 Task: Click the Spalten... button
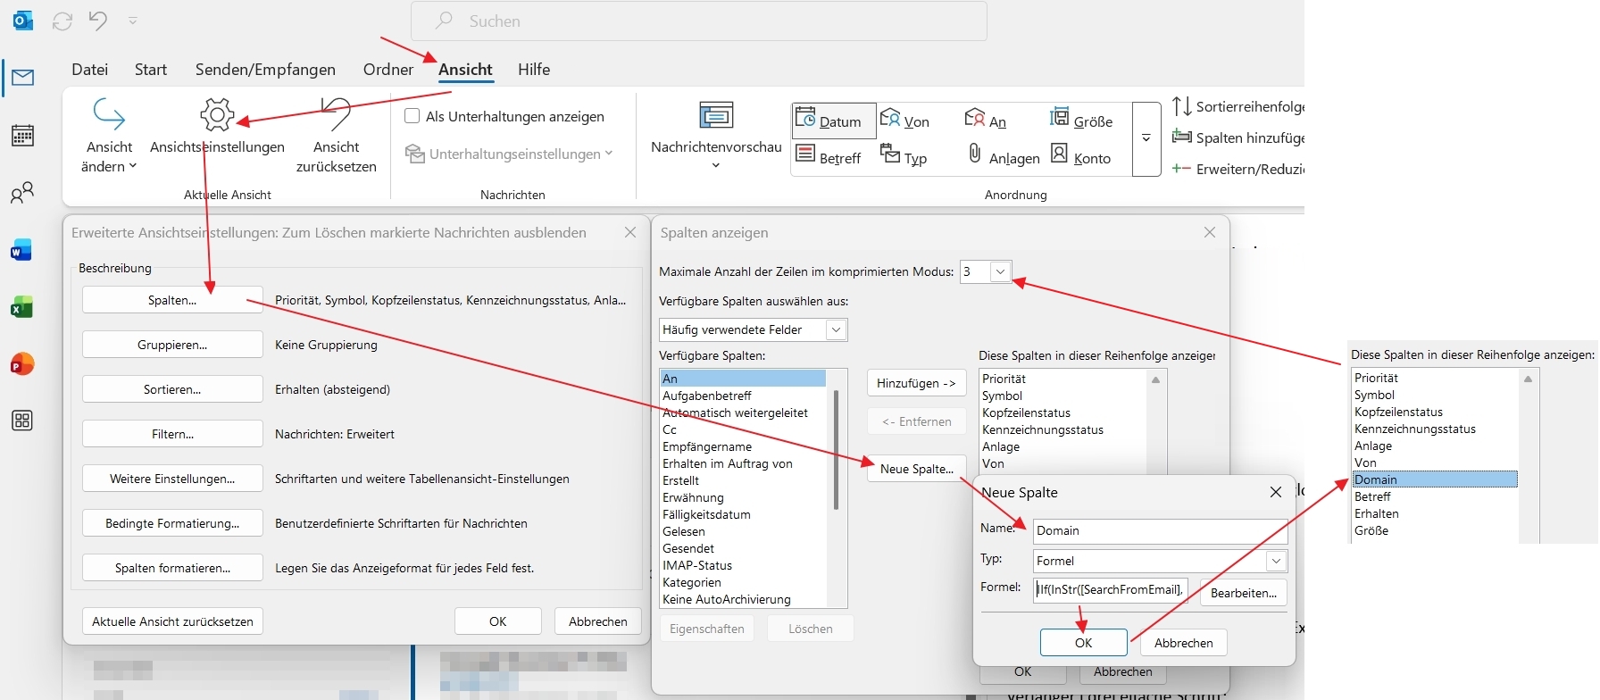(x=172, y=300)
